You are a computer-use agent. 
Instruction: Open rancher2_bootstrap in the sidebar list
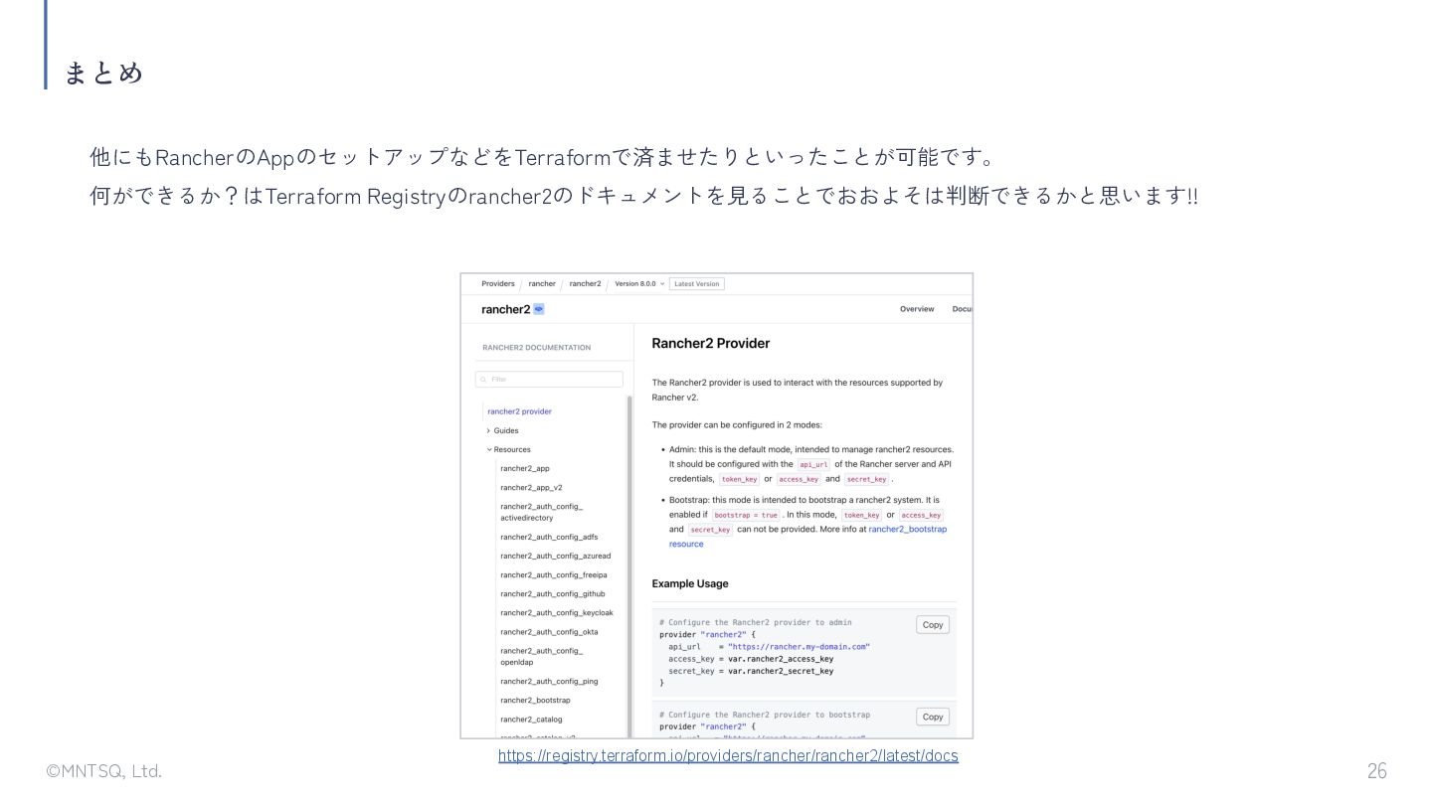pos(535,701)
